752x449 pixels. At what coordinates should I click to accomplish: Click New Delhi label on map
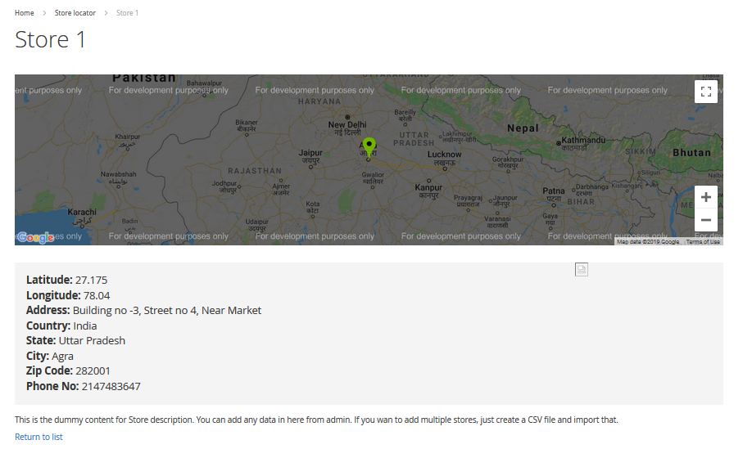pyautogui.click(x=347, y=125)
